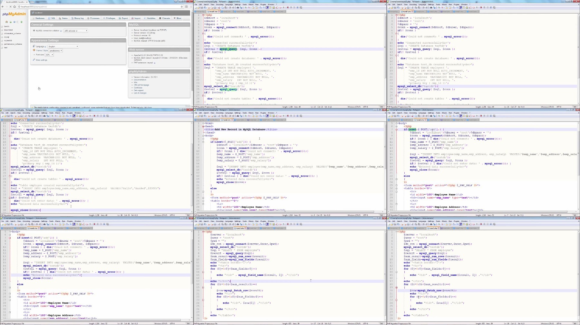Collapse fold marker at line 7 in top-center Notepad++
Viewport: 580px width, 325px height.
pyautogui.click(x=203, y=34)
